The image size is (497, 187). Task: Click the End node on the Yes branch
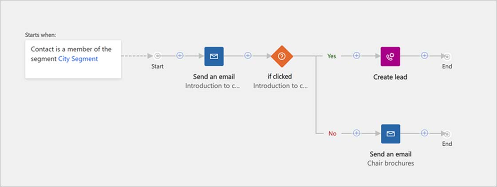click(447, 57)
